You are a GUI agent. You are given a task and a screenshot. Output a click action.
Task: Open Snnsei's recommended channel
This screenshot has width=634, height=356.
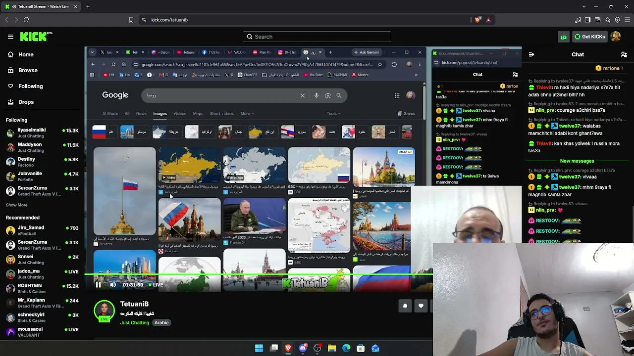point(42,260)
